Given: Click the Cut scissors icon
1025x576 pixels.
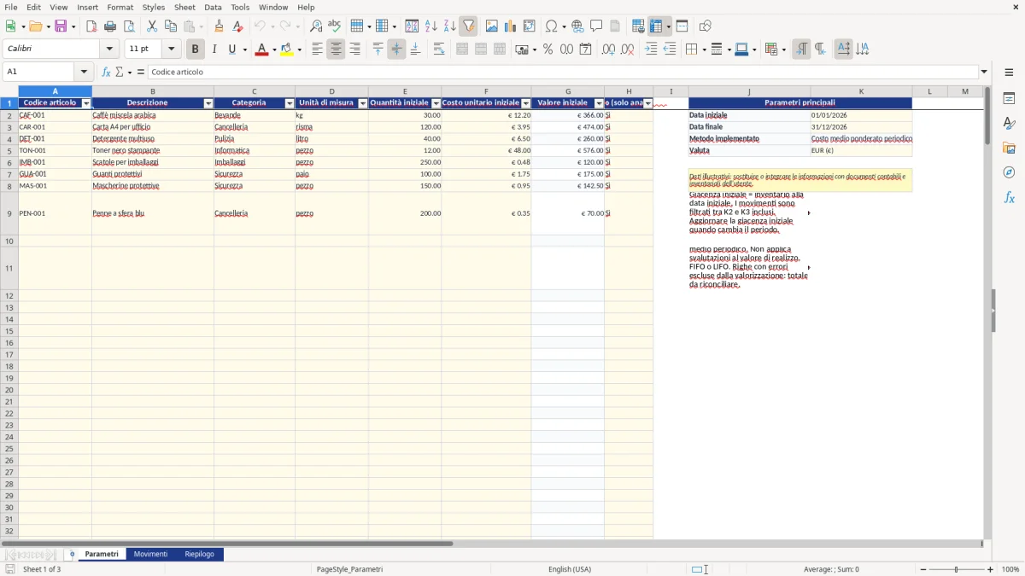Looking at the screenshot, I should point(152,26).
